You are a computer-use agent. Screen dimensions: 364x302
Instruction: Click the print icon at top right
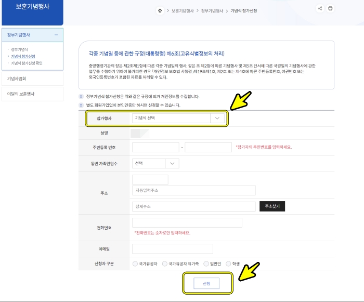[330, 9]
